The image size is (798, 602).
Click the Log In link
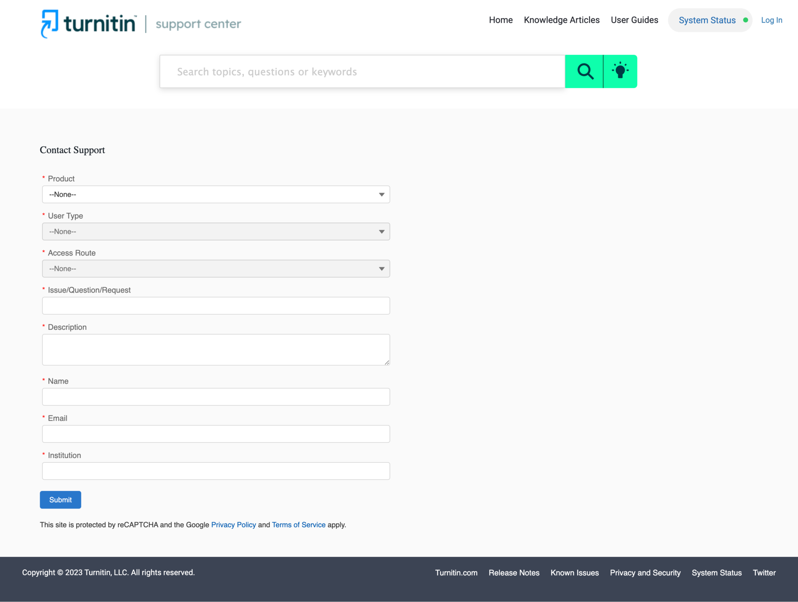point(771,20)
